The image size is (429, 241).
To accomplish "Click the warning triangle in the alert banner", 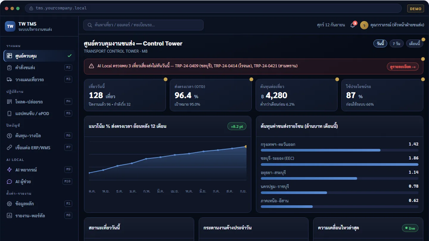I will pos(91,66).
